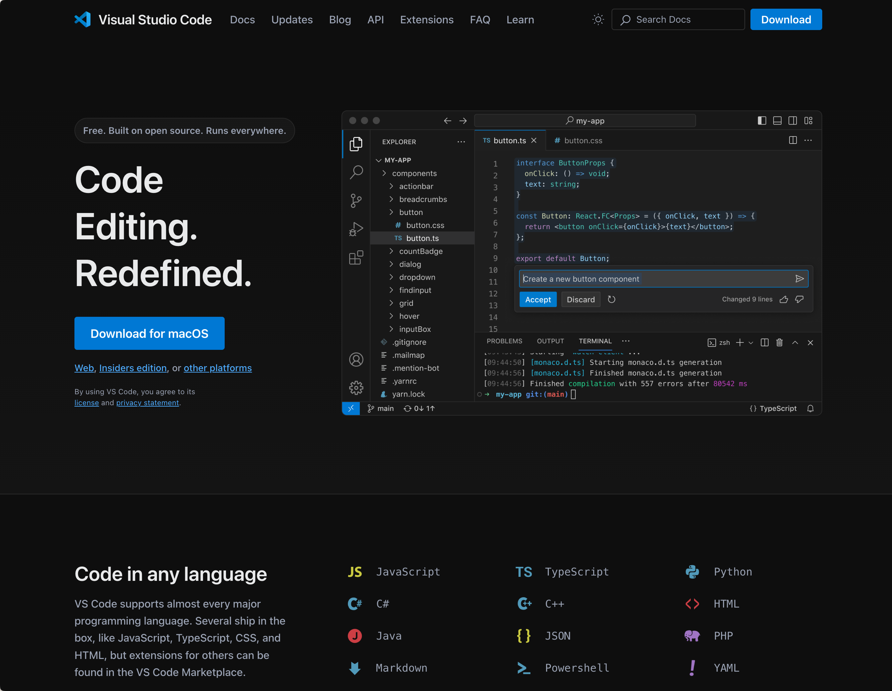The width and height of the screenshot is (892, 691).
Task: Open the terminal profile dropdown chevron
Action: coord(751,342)
